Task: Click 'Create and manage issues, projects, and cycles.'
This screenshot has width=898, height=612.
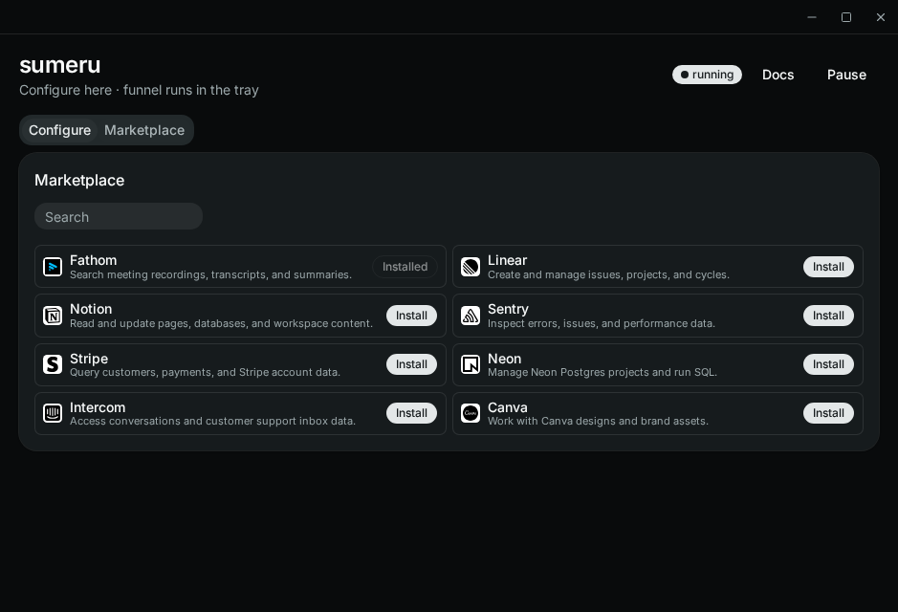Action: click(x=608, y=274)
